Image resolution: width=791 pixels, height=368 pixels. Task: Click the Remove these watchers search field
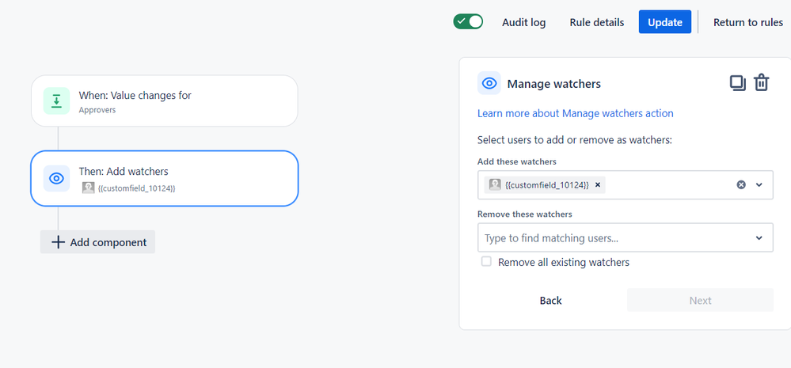(625, 237)
